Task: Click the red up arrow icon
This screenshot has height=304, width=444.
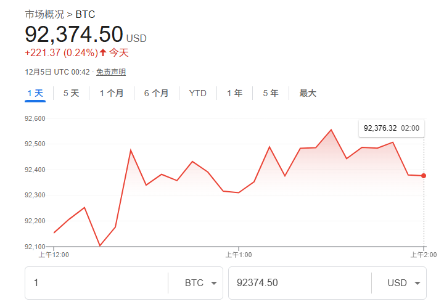Action: [102, 52]
